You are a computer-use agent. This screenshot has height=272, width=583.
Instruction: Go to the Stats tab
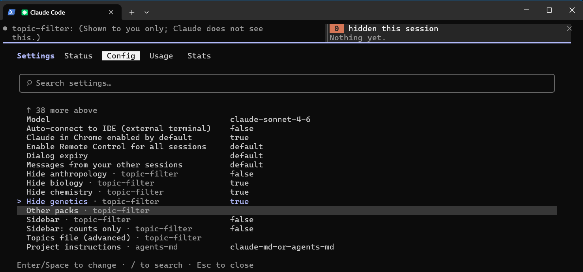(199, 56)
